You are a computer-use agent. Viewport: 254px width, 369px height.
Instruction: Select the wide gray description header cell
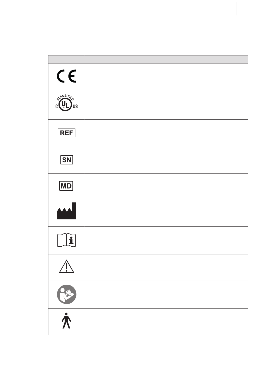tap(166, 59)
